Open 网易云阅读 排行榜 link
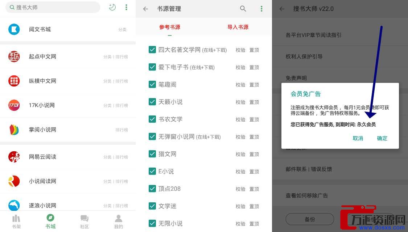The image size is (408, 232). point(121,157)
